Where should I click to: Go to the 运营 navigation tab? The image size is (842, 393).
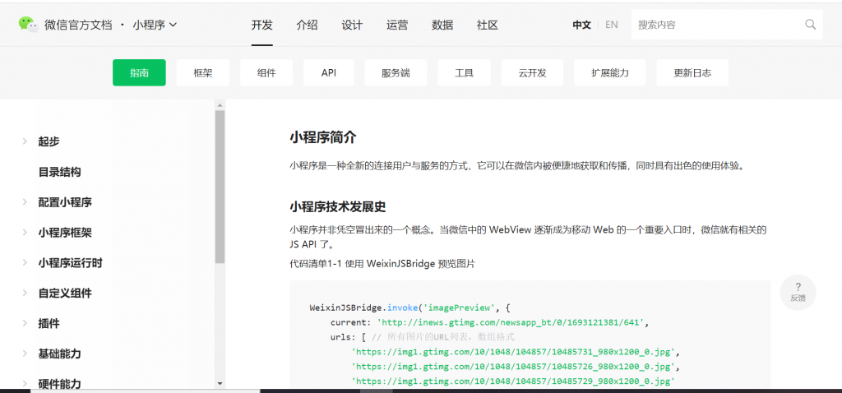pos(397,25)
